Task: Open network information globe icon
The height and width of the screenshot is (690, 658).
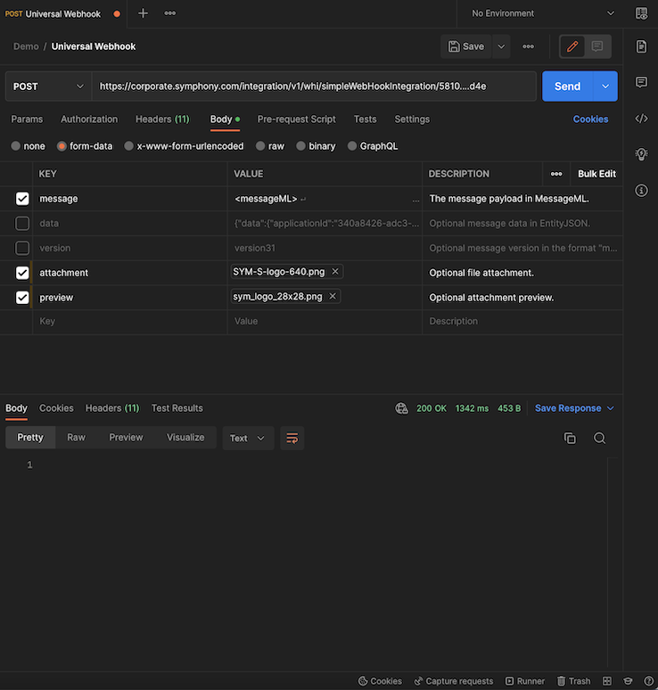Action: coord(401,408)
